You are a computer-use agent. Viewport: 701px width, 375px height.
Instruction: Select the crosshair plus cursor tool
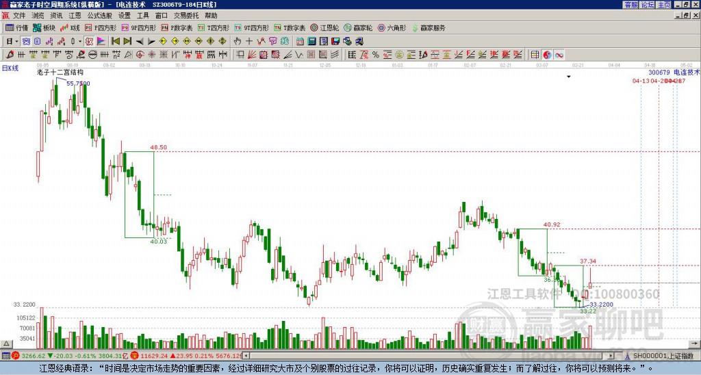(x=249, y=41)
